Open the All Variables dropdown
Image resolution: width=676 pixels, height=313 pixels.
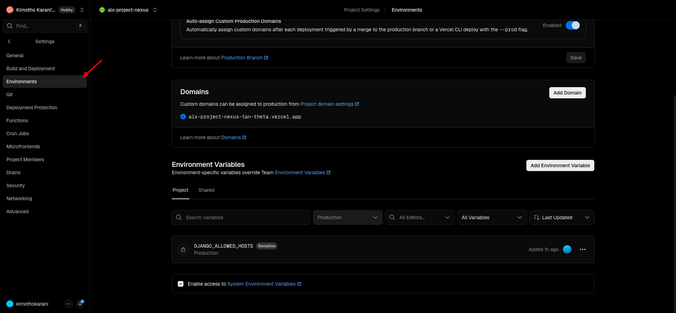click(x=492, y=217)
